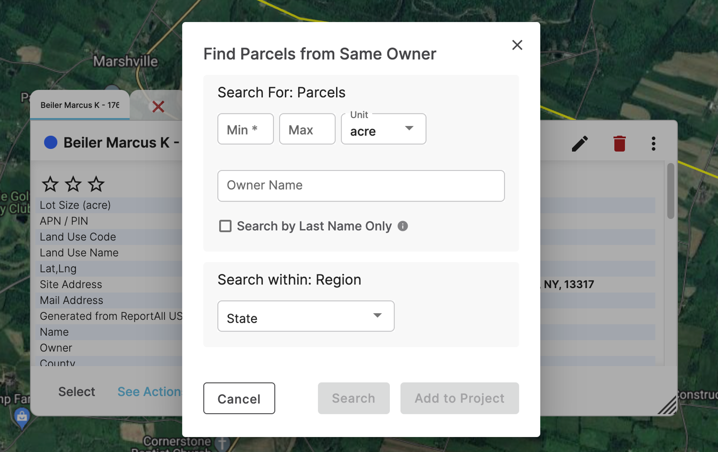The width and height of the screenshot is (718, 452).
Task: Click the blue circle icon next to Beiler Marcus K
Action: (x=50, y=142)
